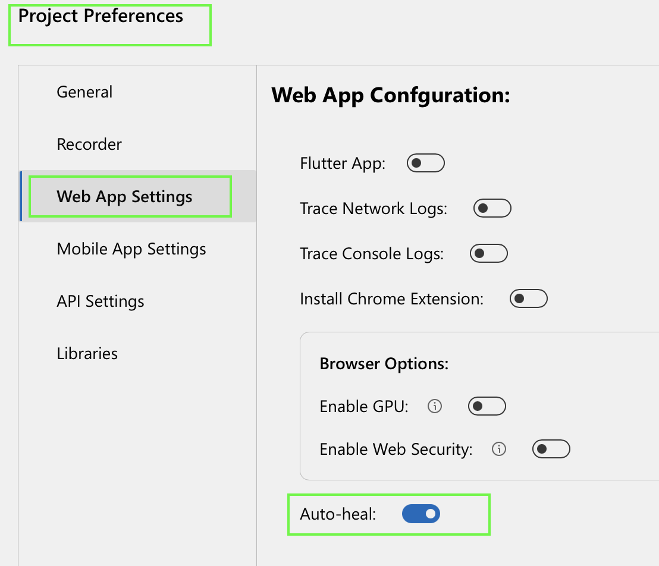The height and width of the screenshot is (566, 659).
Task: Open the General preferences tab
Action: (84, 92)
